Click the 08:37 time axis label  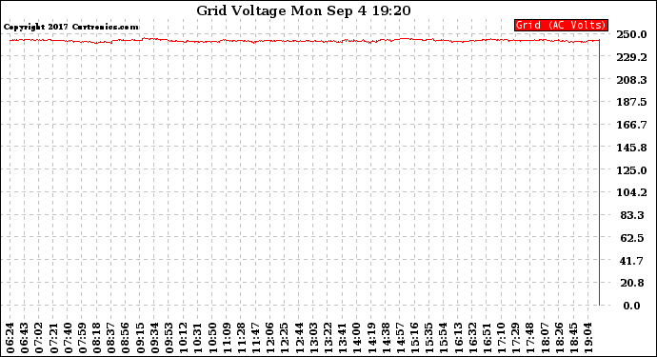111,338
